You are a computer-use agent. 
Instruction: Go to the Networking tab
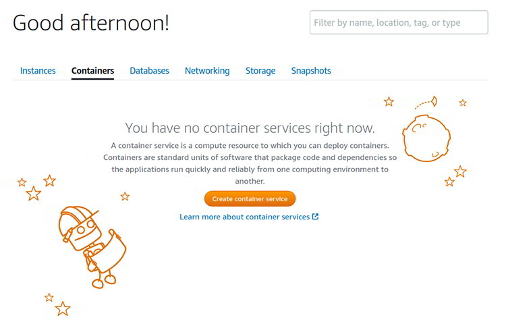pos(207,70)
